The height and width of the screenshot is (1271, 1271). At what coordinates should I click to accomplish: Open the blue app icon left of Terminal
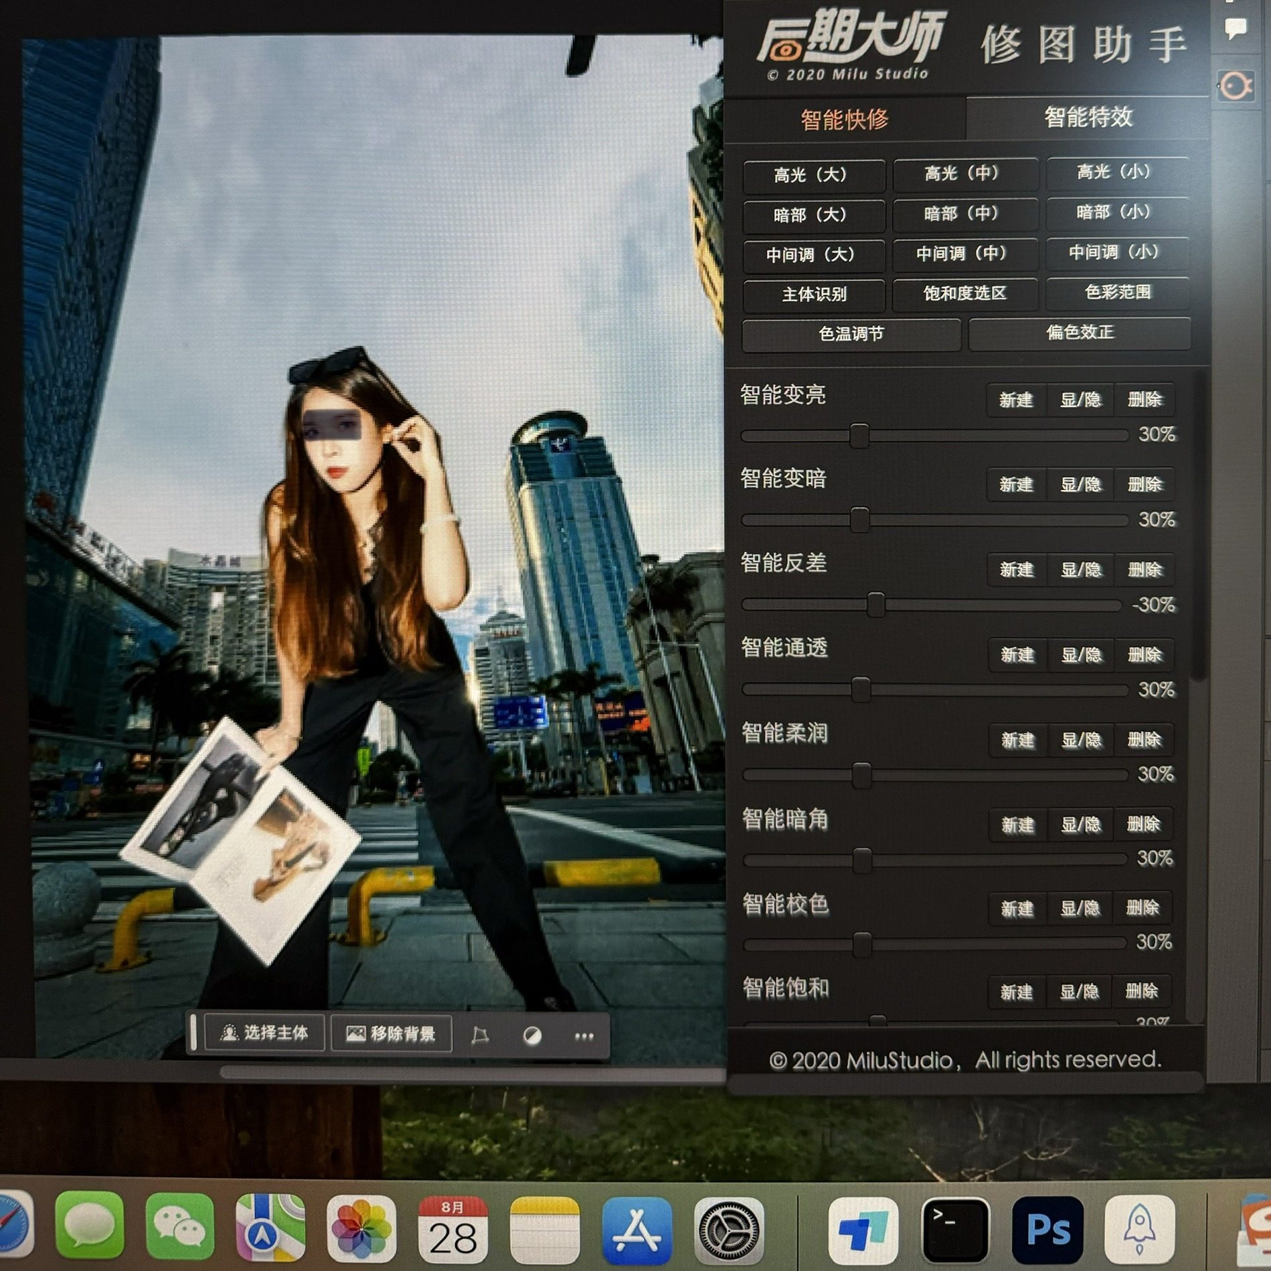click(x=863, y=1230)
